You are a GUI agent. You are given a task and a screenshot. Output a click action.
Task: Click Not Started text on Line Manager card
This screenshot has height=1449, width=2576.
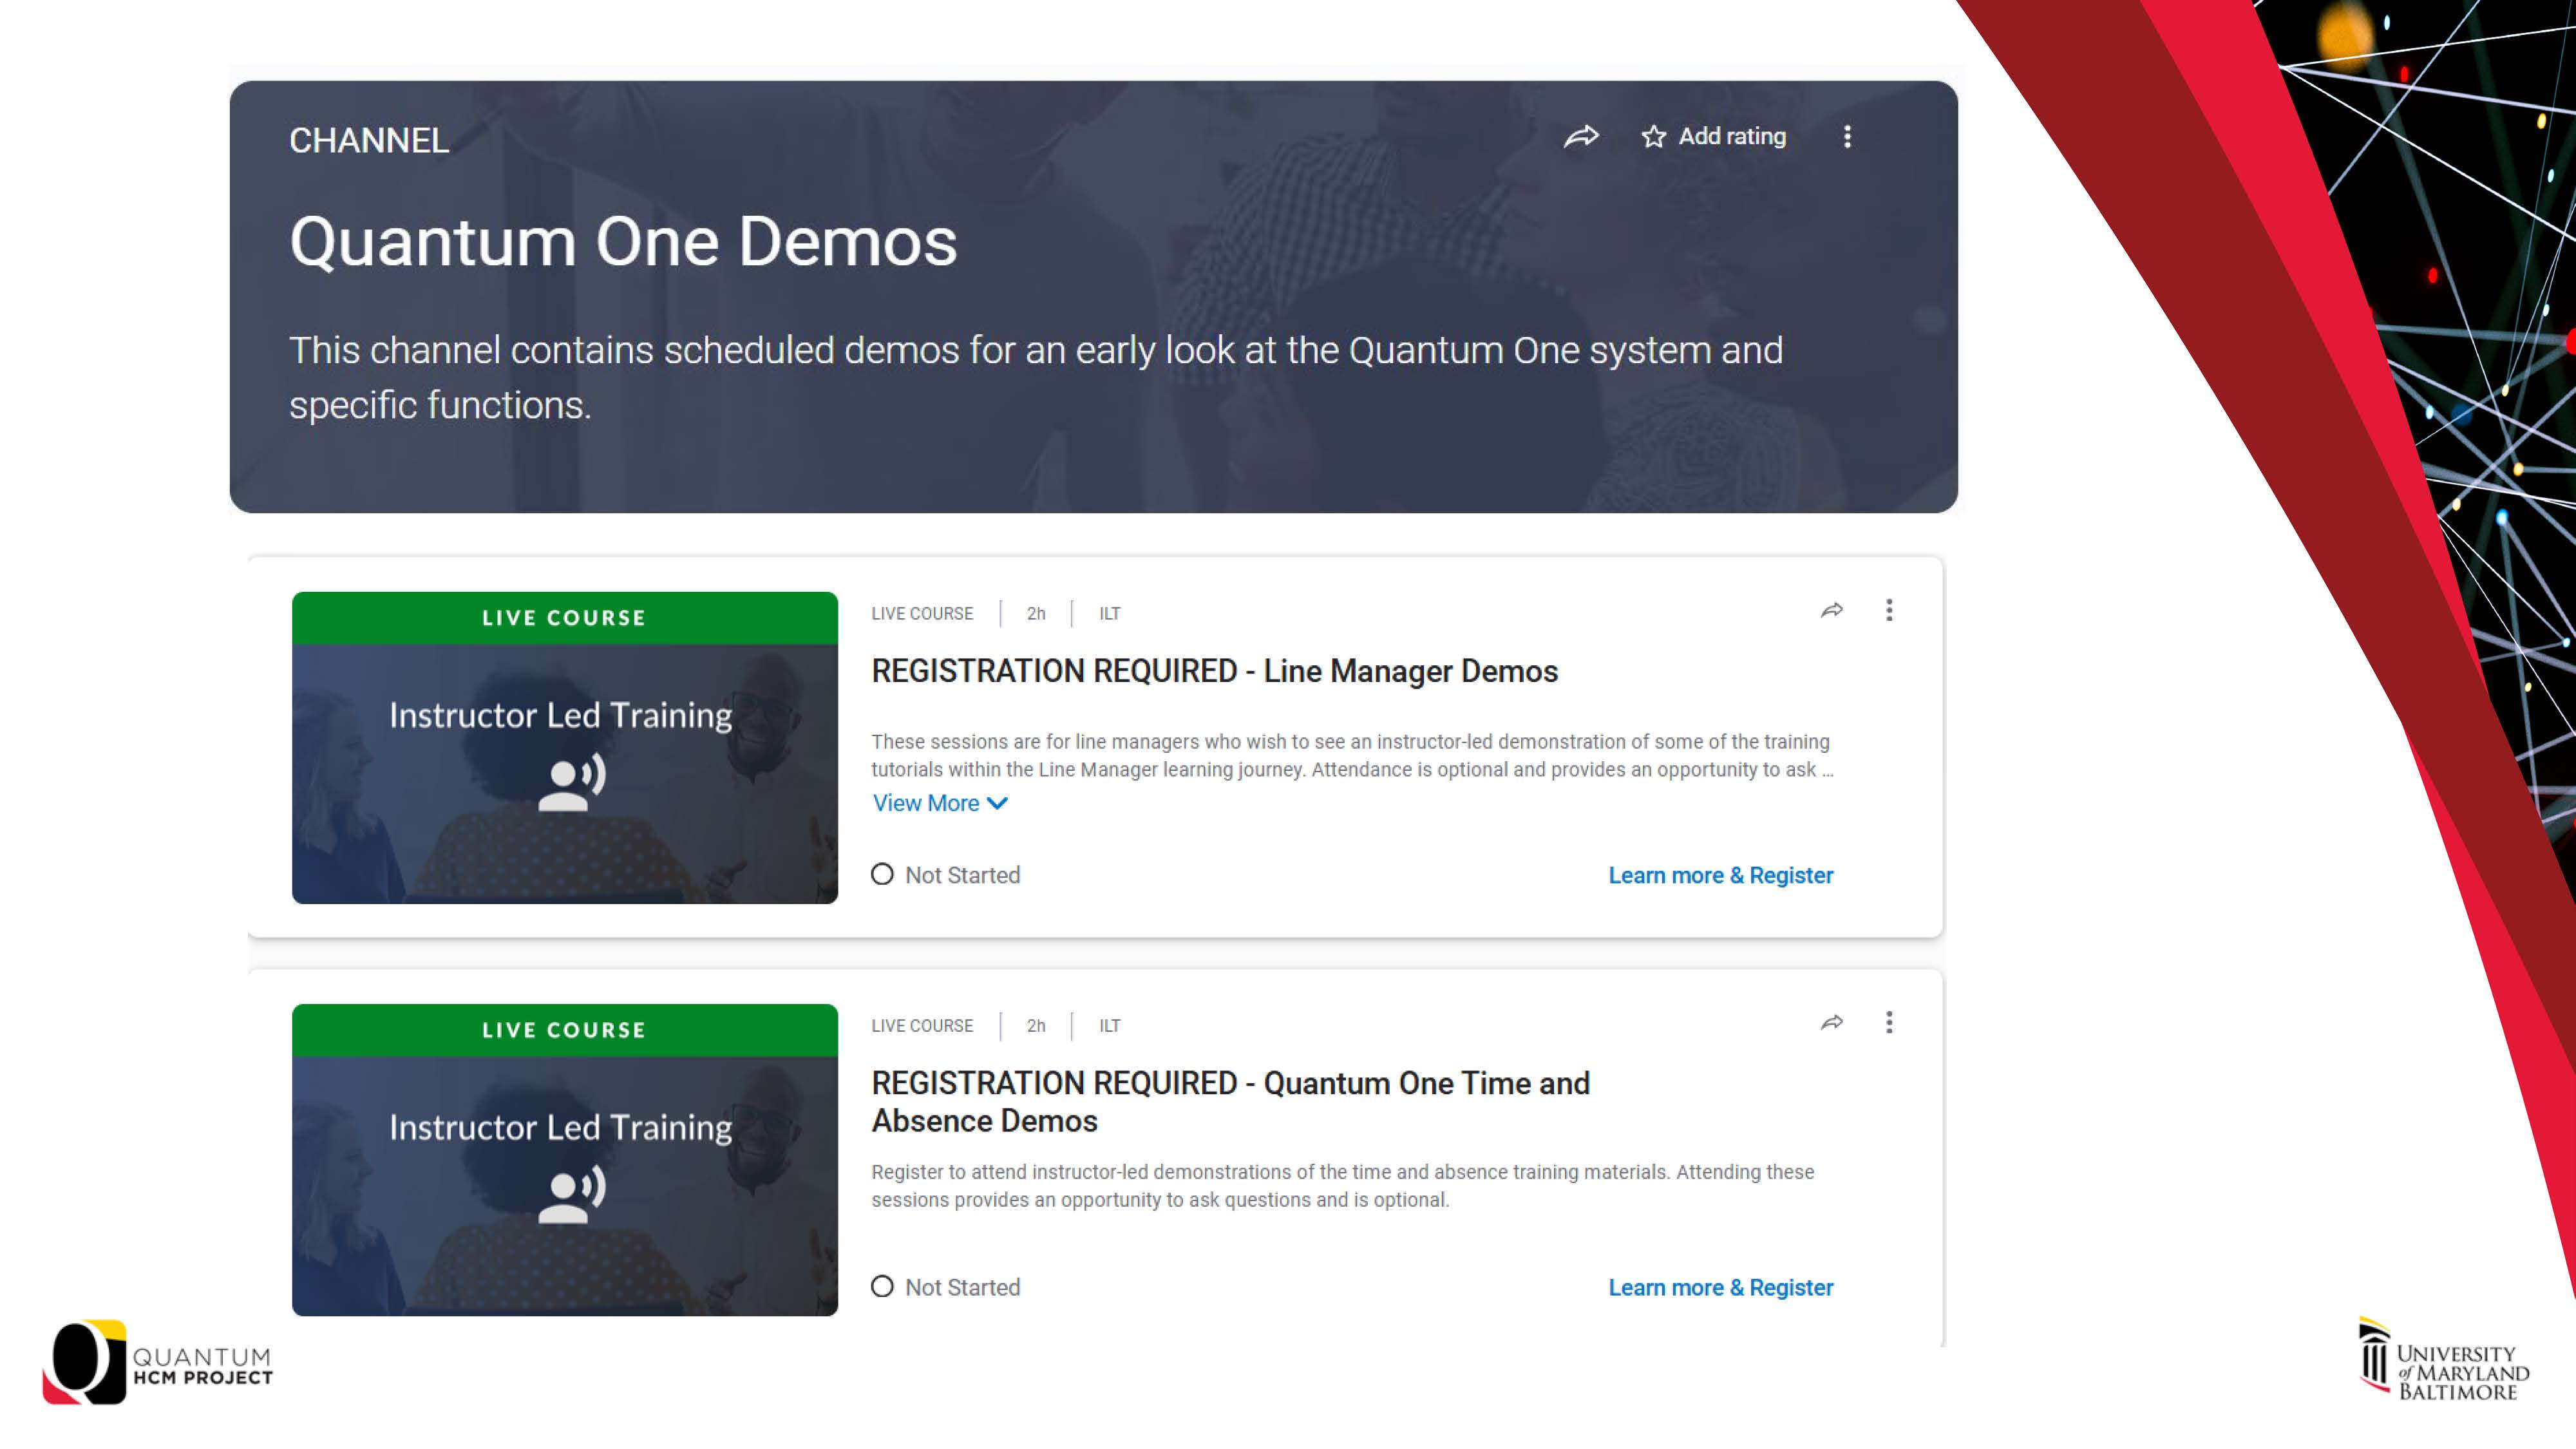pyautogui.click(x=963, y=875)
